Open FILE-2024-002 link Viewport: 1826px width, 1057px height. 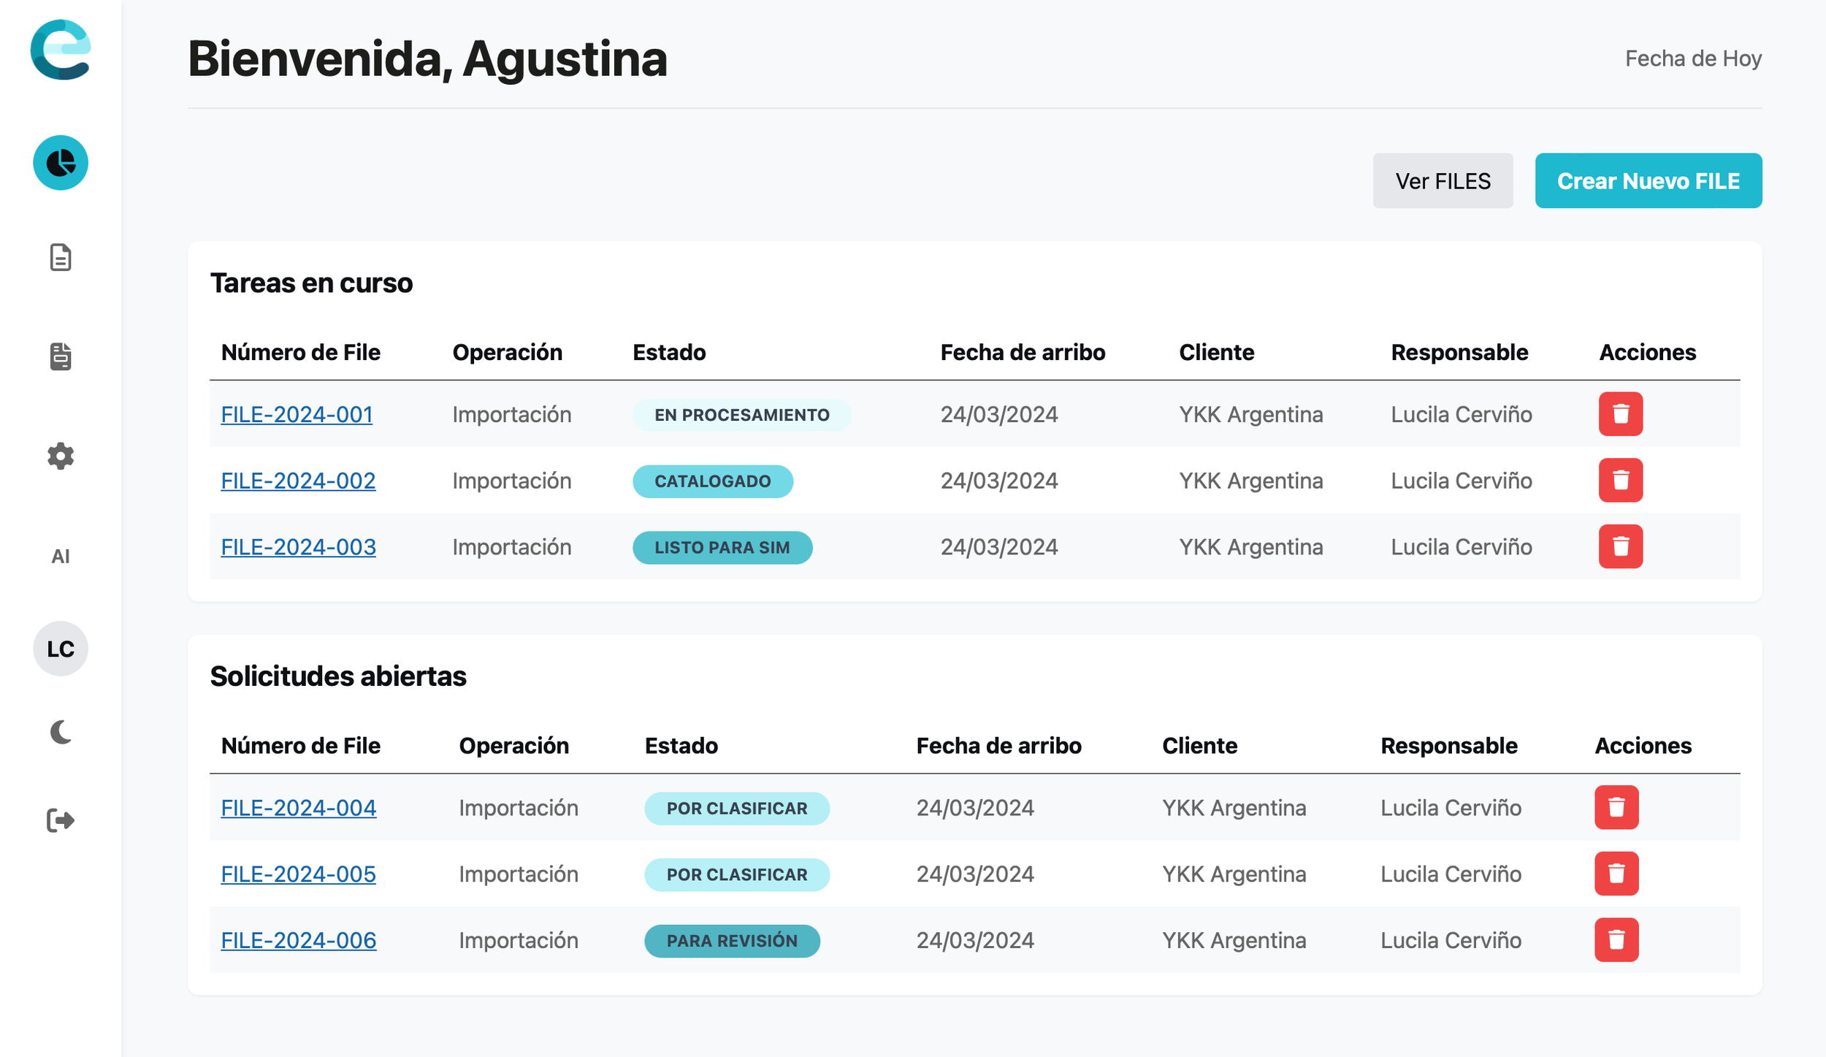298,481
